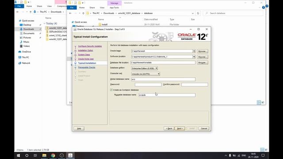Viewport: 283px width, 159px height.
Task: Click the Back button in the installer
Action: (169, 129)
